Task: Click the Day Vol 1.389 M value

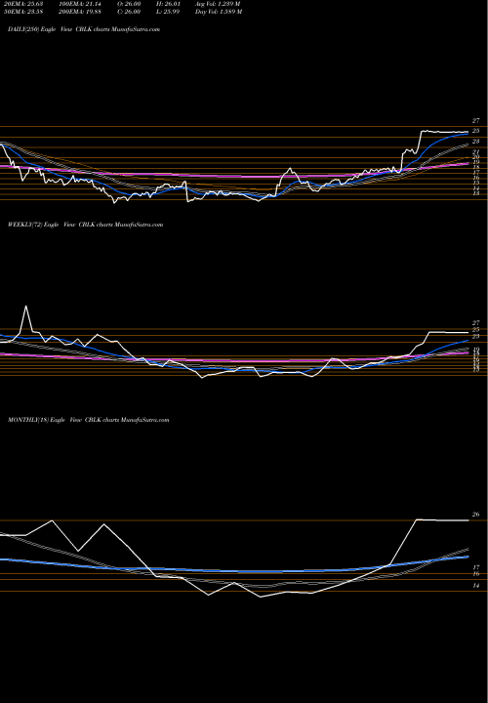Action: [219, 12]
